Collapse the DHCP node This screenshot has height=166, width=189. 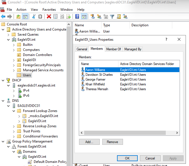point(3,80)
